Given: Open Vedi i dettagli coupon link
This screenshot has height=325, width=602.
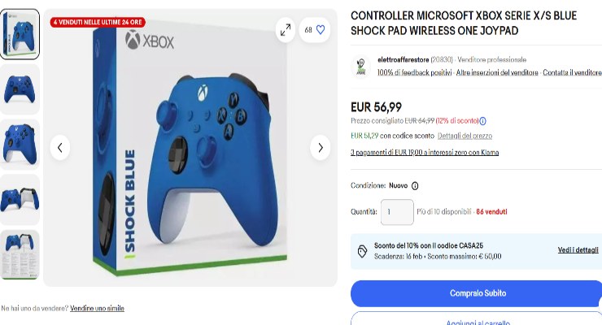Looking at the screenshot, I should [x=578, y=250].
